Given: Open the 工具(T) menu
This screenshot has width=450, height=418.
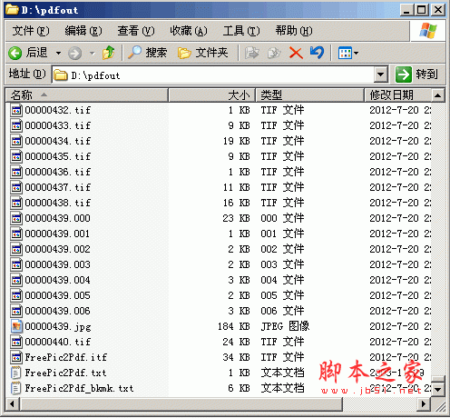Looking at the screenshot, I should point(241,31).
